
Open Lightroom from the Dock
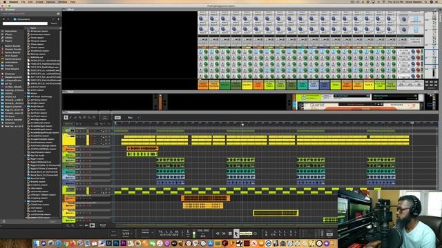(x=109, y=243)
